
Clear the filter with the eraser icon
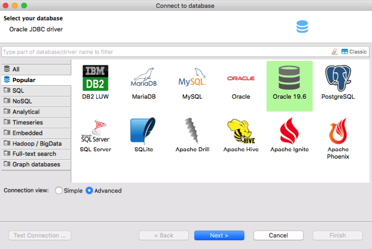[334, 51]
